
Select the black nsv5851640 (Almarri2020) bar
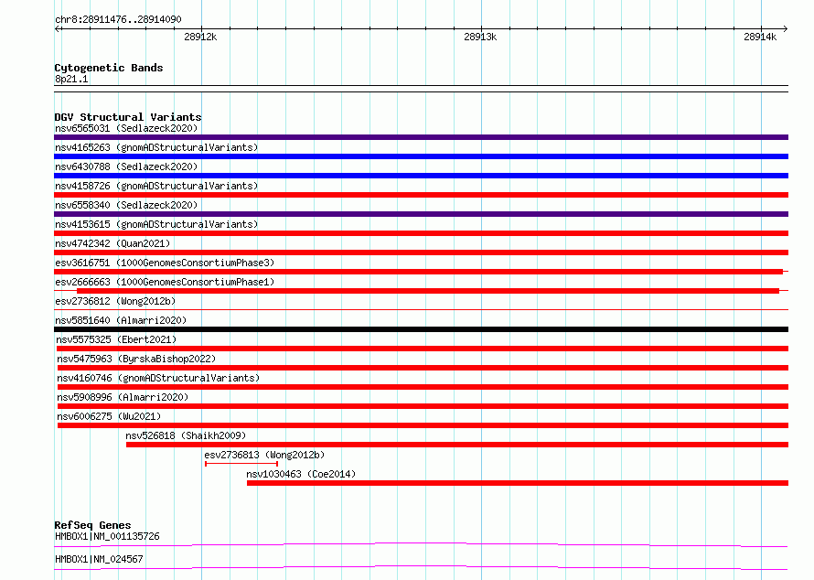click(x=421, y=329)
